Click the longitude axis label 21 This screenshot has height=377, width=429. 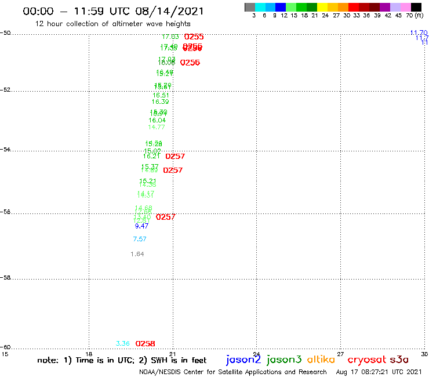click(172, 354)
